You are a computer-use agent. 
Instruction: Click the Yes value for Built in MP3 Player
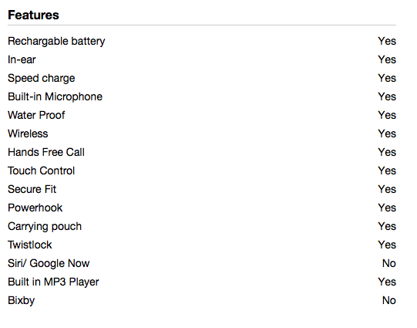pos(387,282)
